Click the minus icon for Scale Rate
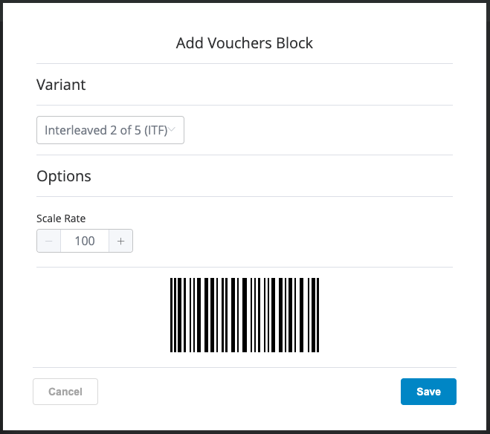The height and width of the screenshot is (434, 490). pyautogui.click(x=49, y=241)
